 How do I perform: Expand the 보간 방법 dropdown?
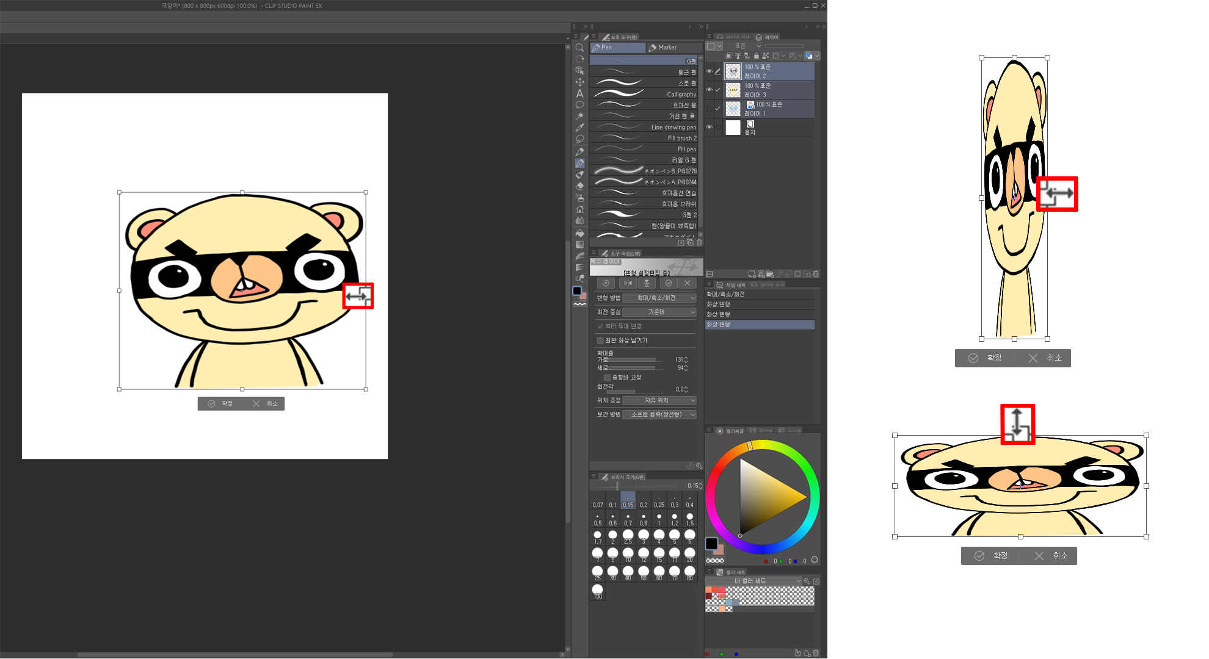tap(659, 414)
